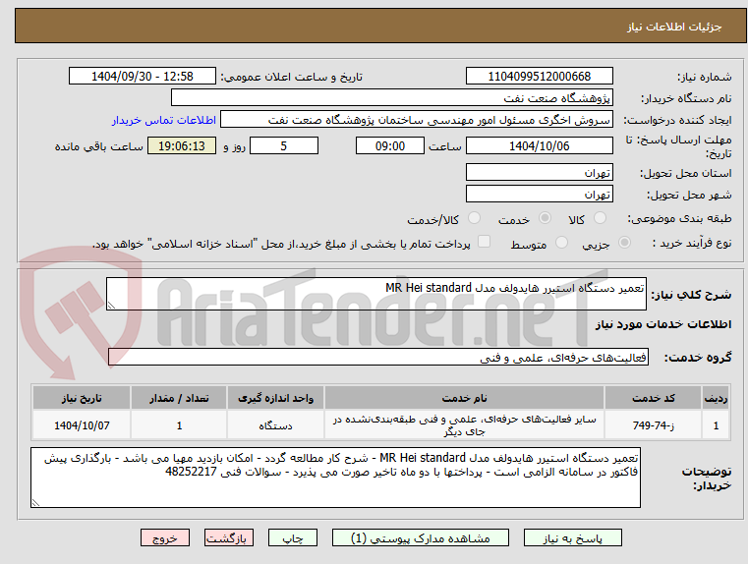
Task: Click the تاریخ نیاز column header
Action: (82, 398)
